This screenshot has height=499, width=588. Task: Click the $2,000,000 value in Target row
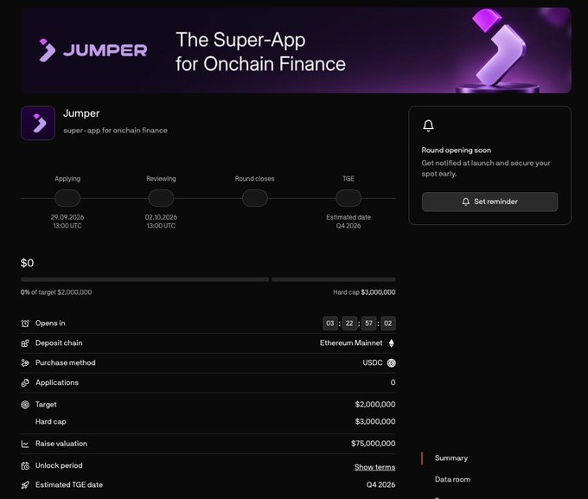(375, 405)
